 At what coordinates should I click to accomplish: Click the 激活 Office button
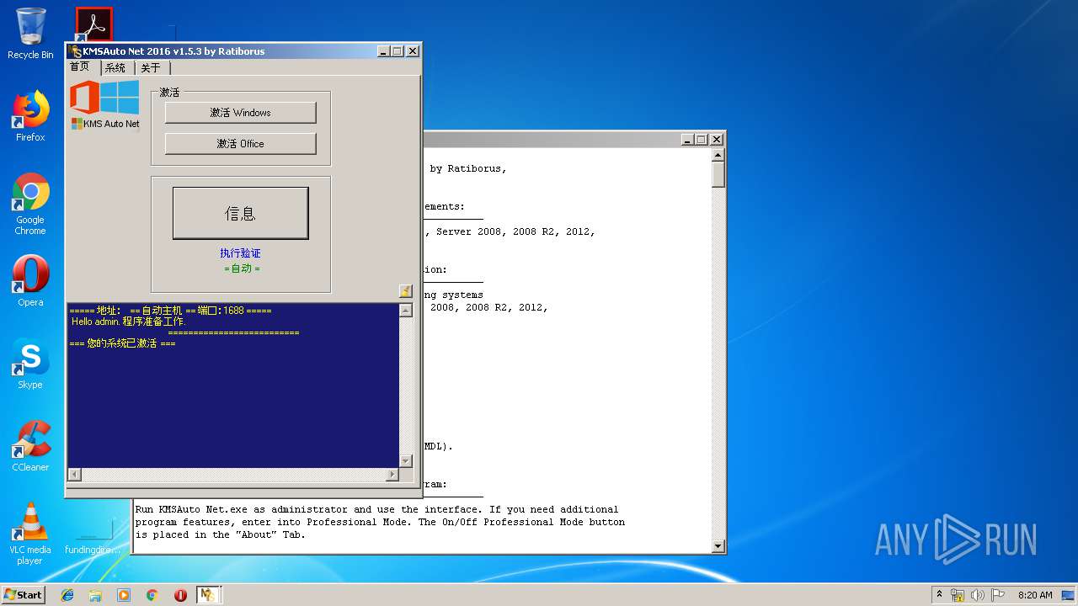click(x=240, y=144)
